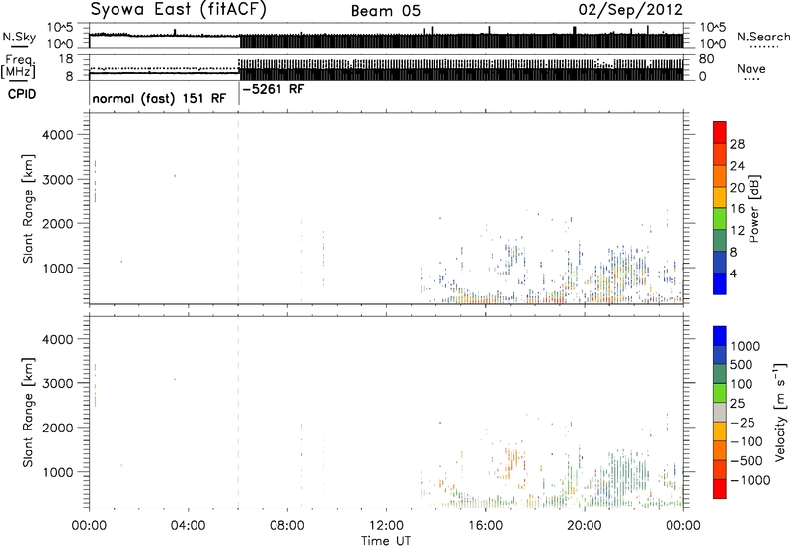Pick the bright blue top segment of the velocity color bar
The width and height of the screenshot is (790, 547).
720,336
